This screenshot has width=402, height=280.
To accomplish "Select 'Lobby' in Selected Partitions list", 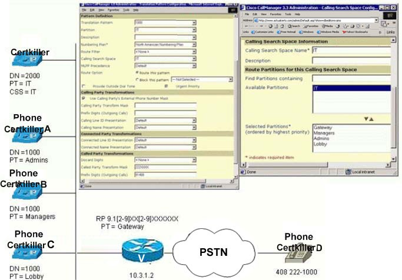I will pos(320,144).
